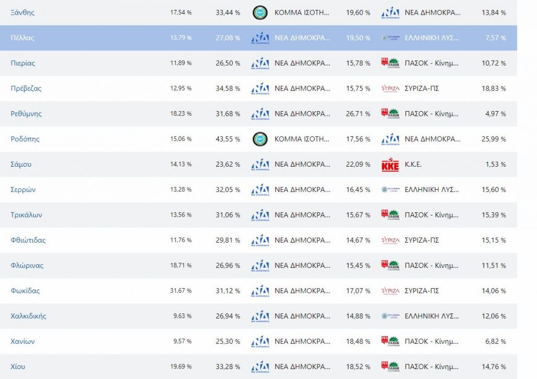
Task: Click the Νέα Δημοκρατία logo in the Τρικάλων row
Action: 260,215
